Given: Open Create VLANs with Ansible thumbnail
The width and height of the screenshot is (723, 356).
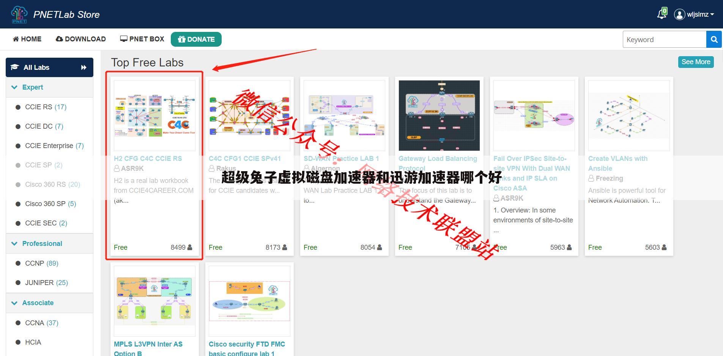Looking at the screenshot, I should [629, 115].
